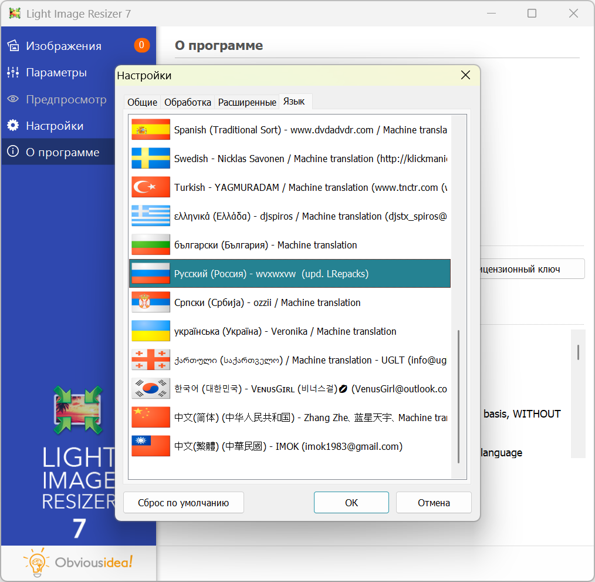
Task: Click the Отмена button
Action: point(434,503)
